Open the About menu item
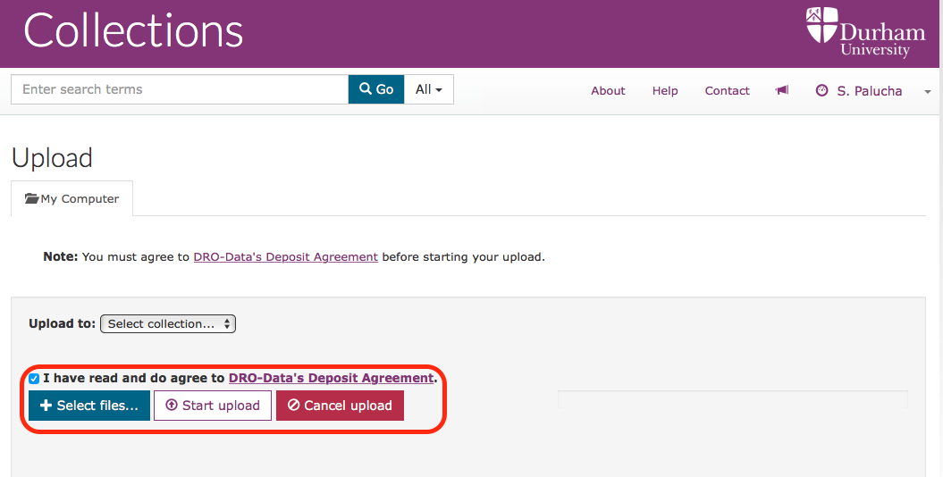 [608, 91]
